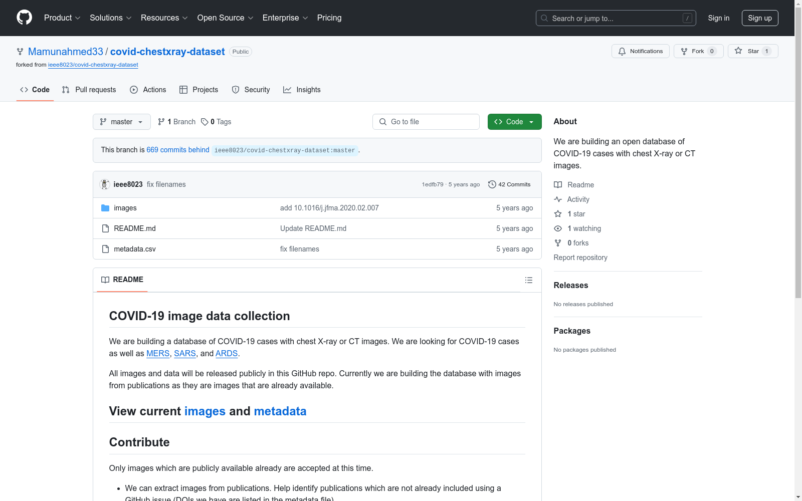Click the Notifications bell icon

pyautogui.click(x=622, y=51)
